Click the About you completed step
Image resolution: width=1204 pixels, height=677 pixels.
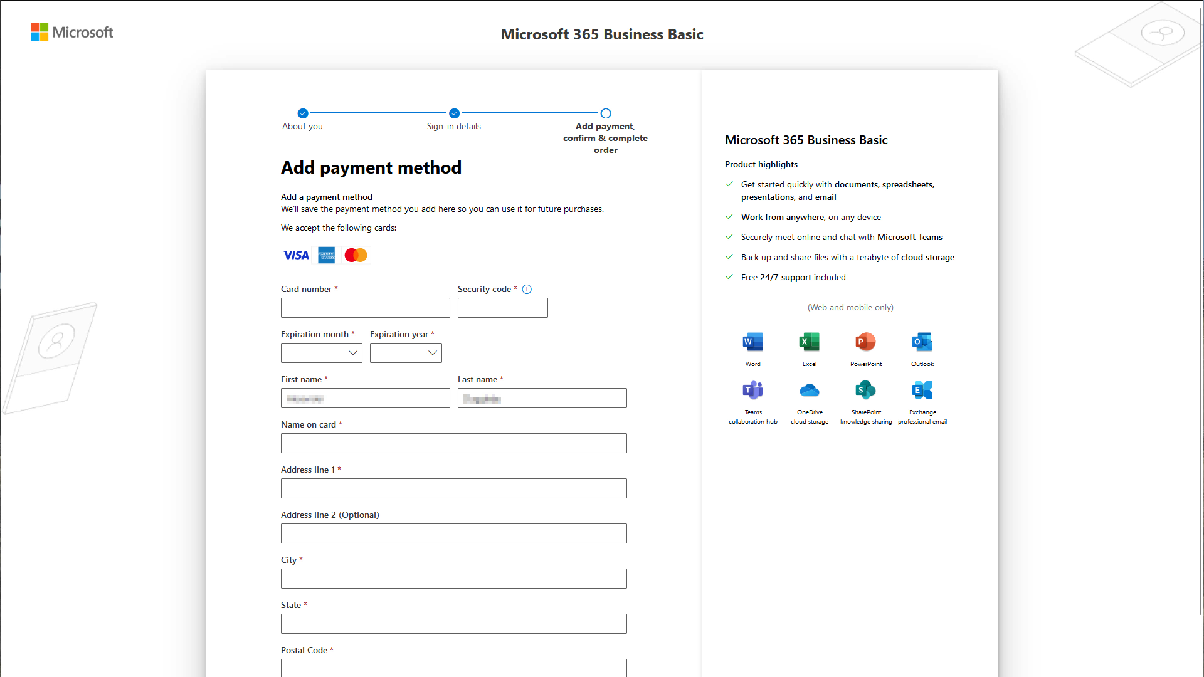[302, 113]
